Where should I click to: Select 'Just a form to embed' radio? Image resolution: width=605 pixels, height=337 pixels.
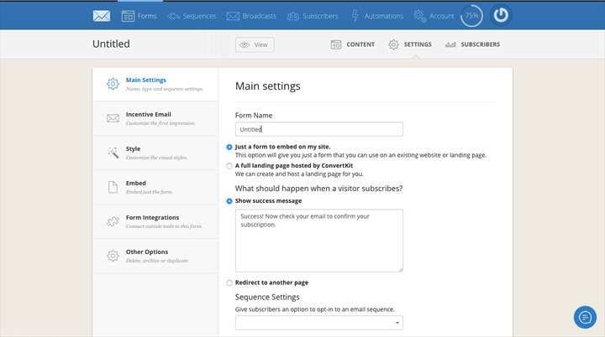pyautogui.click(x=229, y=148)
